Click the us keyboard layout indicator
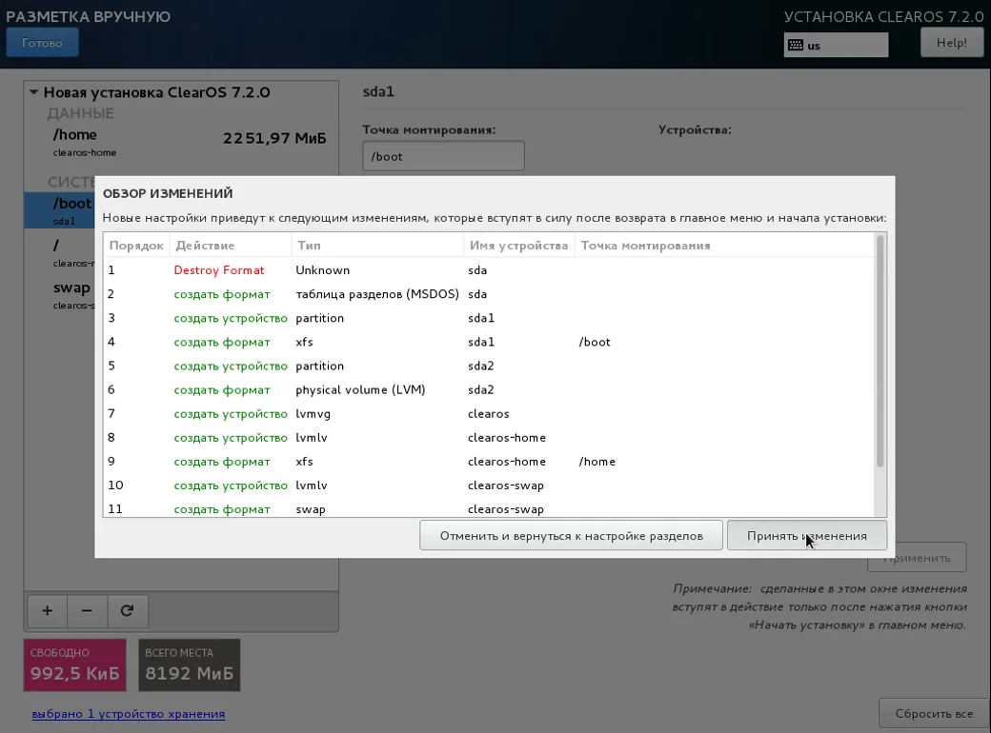 coord(837,46)
